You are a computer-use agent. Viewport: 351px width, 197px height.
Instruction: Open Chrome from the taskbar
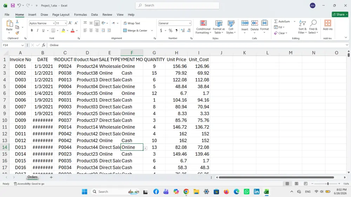click(x=186, y=192)
